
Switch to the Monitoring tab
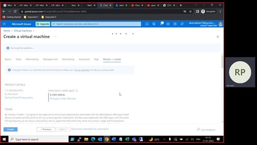[68, 59]
